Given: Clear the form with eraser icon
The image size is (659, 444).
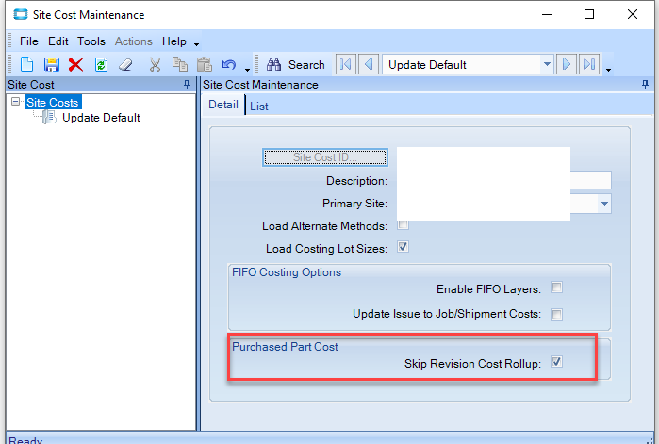Looking at the screenshot, I should (x=125, y=65).
